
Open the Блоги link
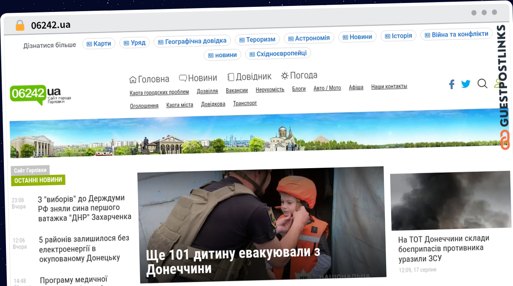pos(299,89)
